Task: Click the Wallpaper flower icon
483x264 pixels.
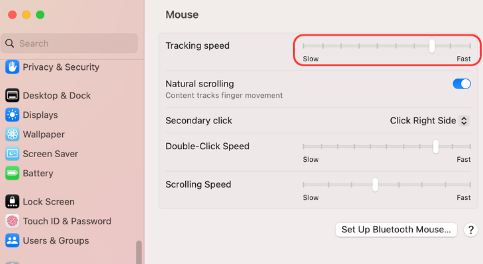Action: [13, 134]
